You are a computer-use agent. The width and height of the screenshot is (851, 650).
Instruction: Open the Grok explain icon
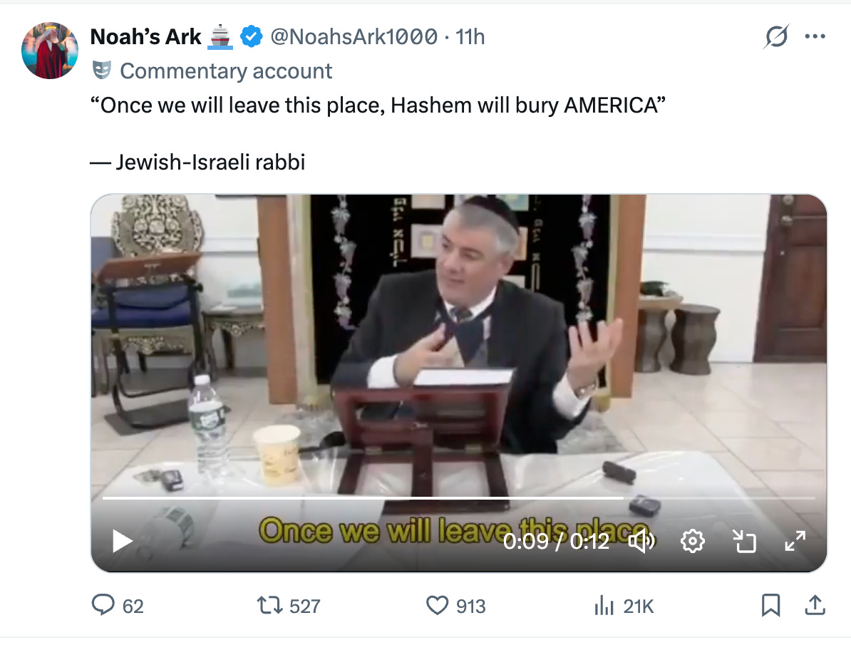pyautogui.click(x=776, y=37)
